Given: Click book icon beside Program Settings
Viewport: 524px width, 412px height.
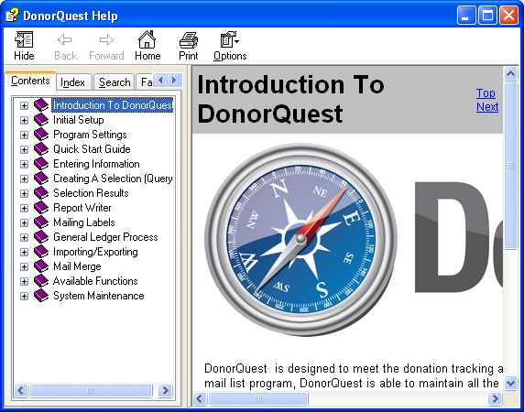Looking at the screenshot, I should pyautogui.click(x=41, y=135).
